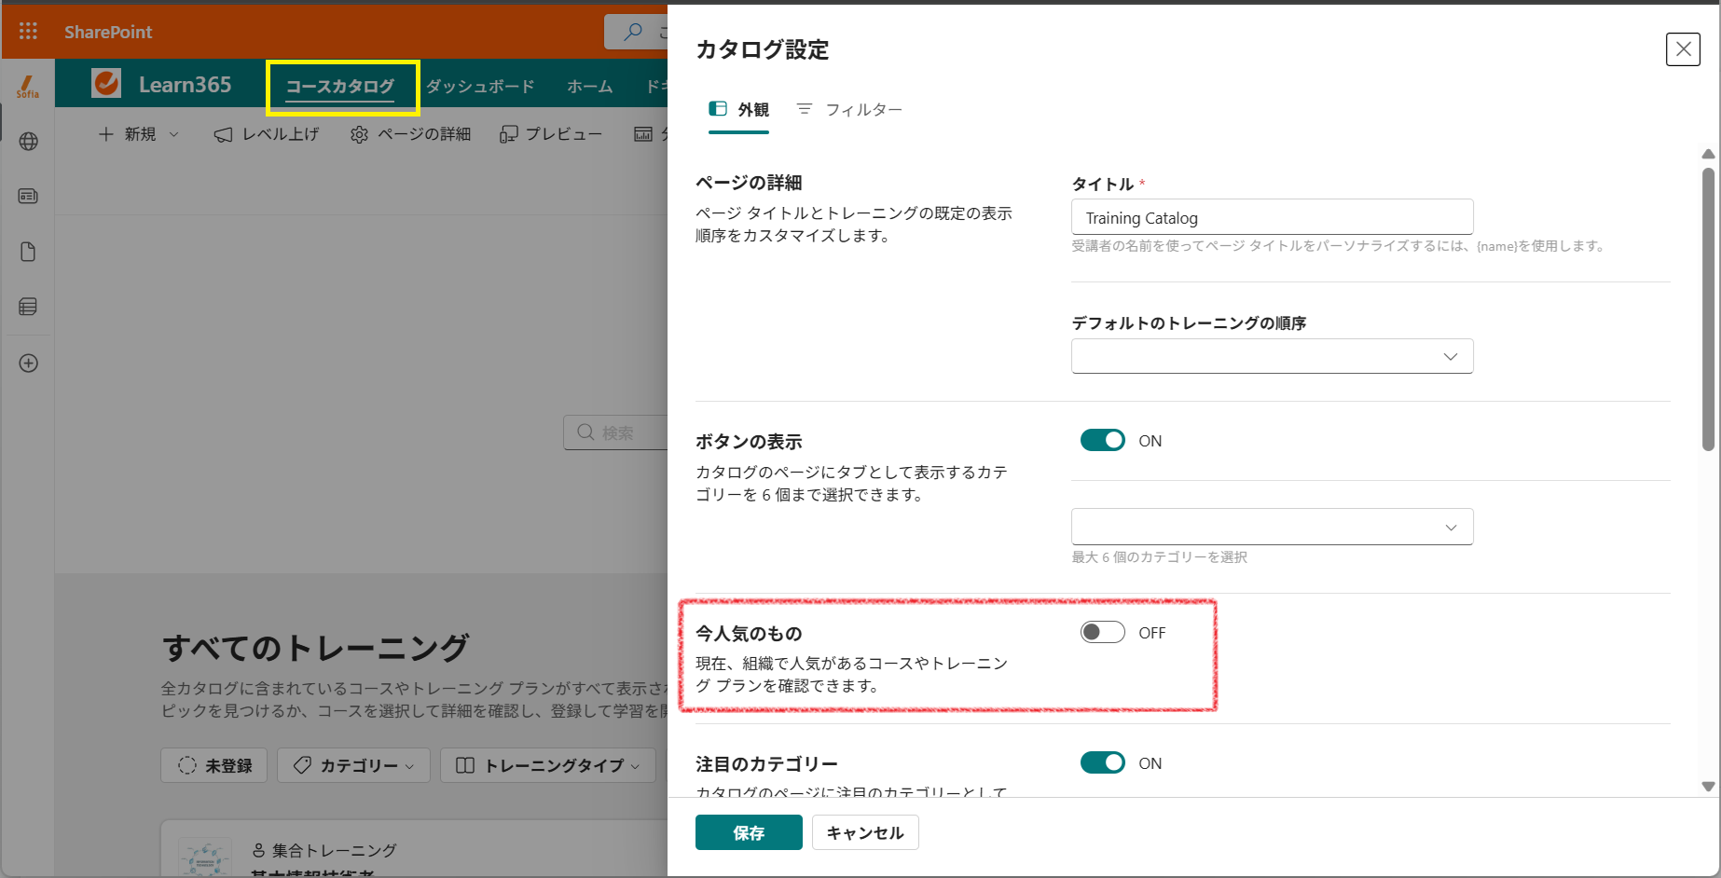Click the キャンセル button
This screenshot has width=1721, height=878.
coord(865,832)
